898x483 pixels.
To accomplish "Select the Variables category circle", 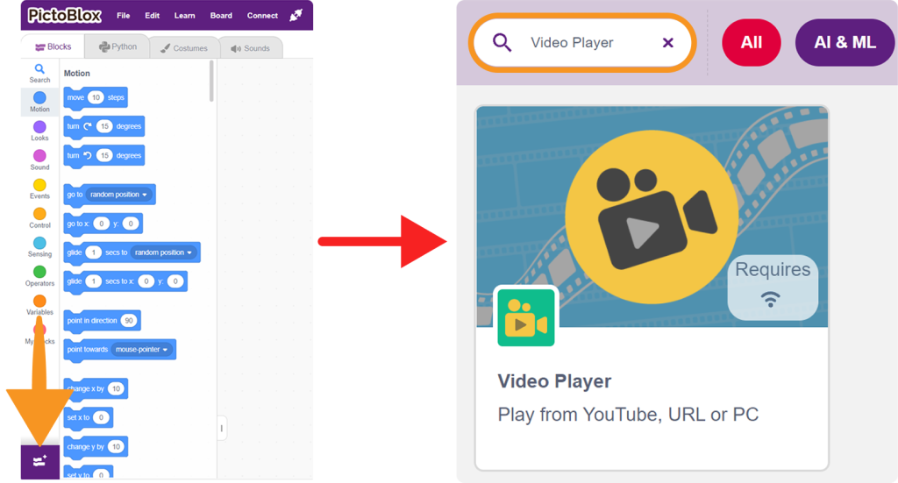I will coord(39,301).
